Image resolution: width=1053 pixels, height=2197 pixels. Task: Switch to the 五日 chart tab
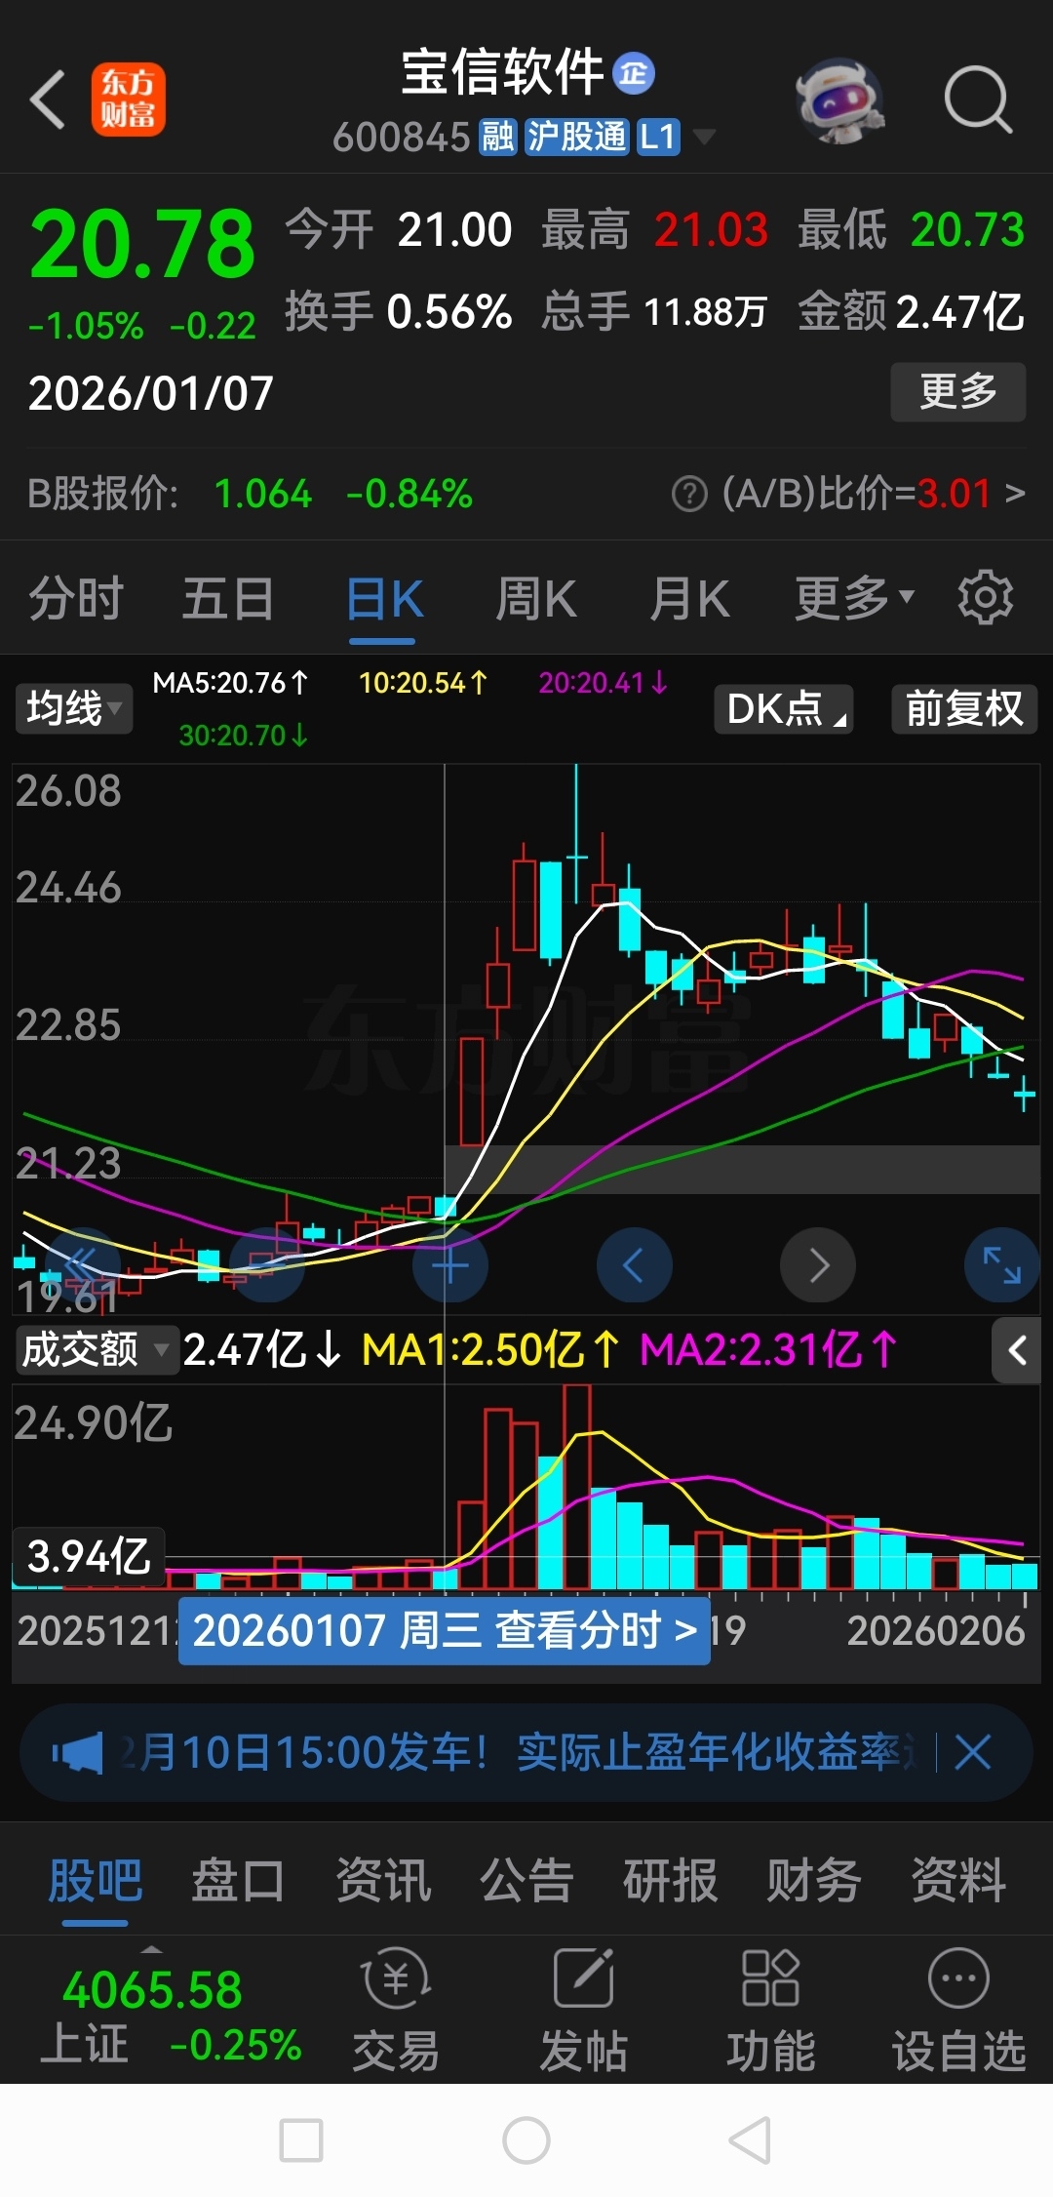click(228, 598)
